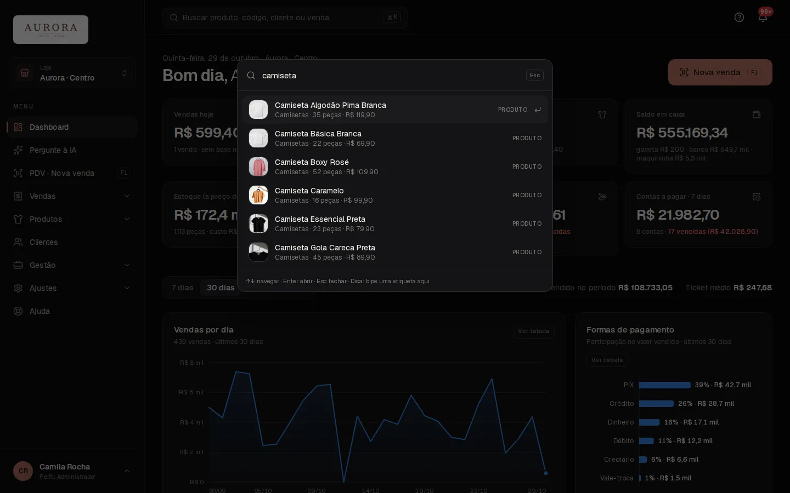Choose Camiseta Essencial Preta from results
This screenshot has width=790, height=493.
[395, 223]
